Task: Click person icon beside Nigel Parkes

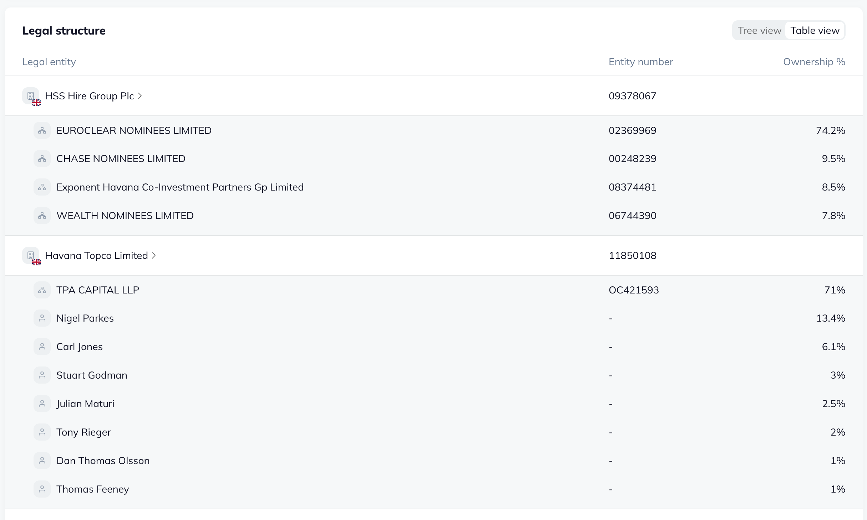Action: (42, 318)
